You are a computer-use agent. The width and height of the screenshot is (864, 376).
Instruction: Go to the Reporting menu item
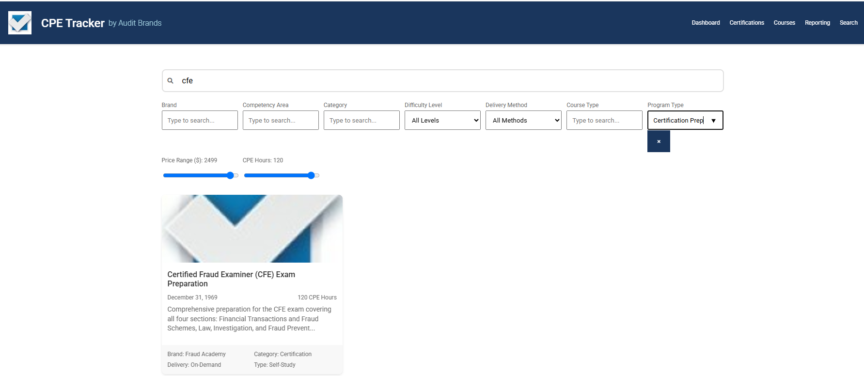pos(817,23)
